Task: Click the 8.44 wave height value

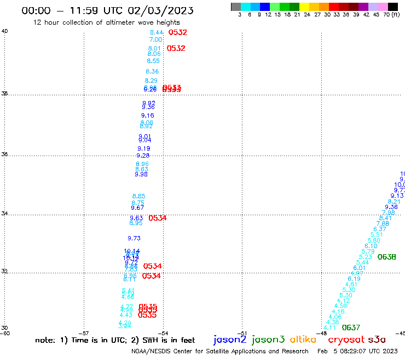Action: point(157,32)
